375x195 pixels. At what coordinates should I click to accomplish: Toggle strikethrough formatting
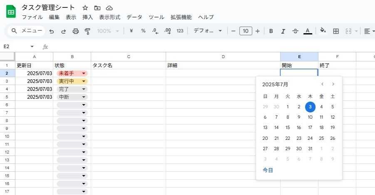(296, 31)
